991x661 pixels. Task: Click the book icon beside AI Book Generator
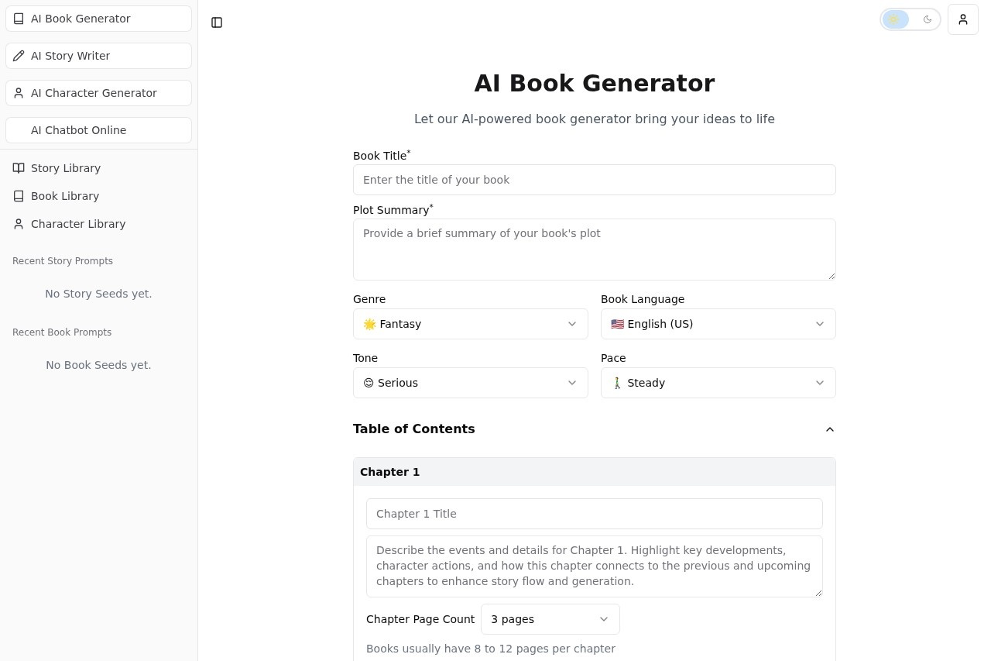click(19, 19)
